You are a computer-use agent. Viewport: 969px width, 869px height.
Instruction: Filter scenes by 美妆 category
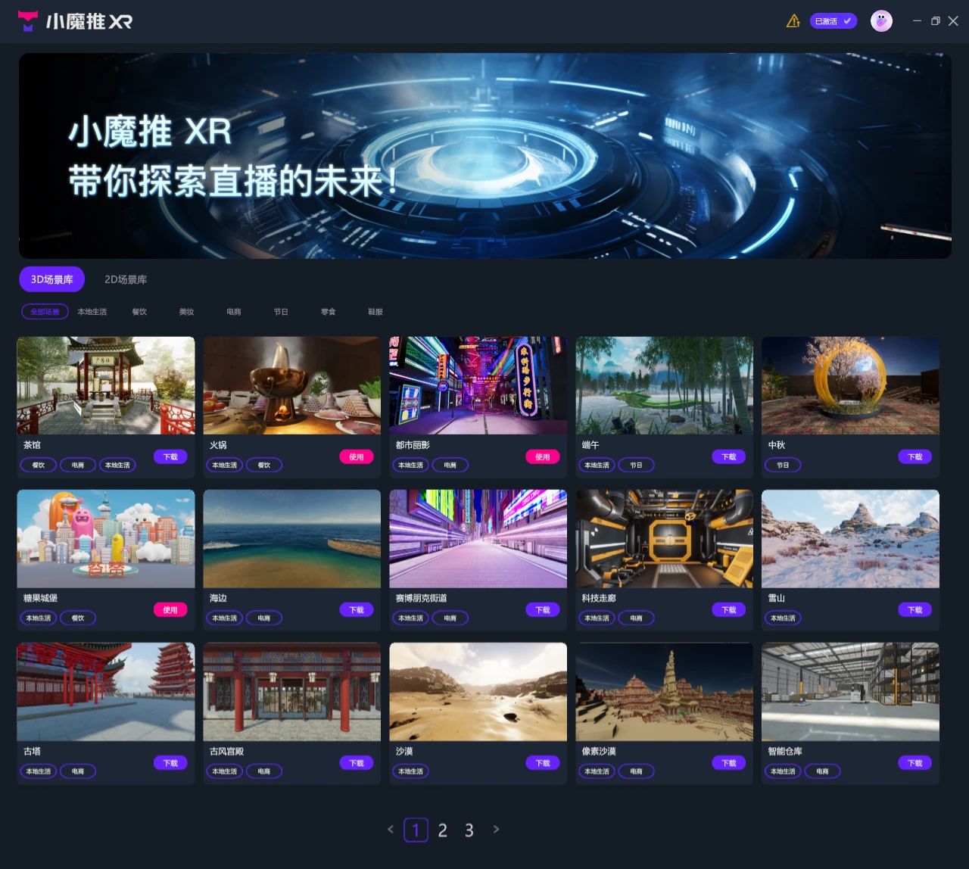click(186, 312)
